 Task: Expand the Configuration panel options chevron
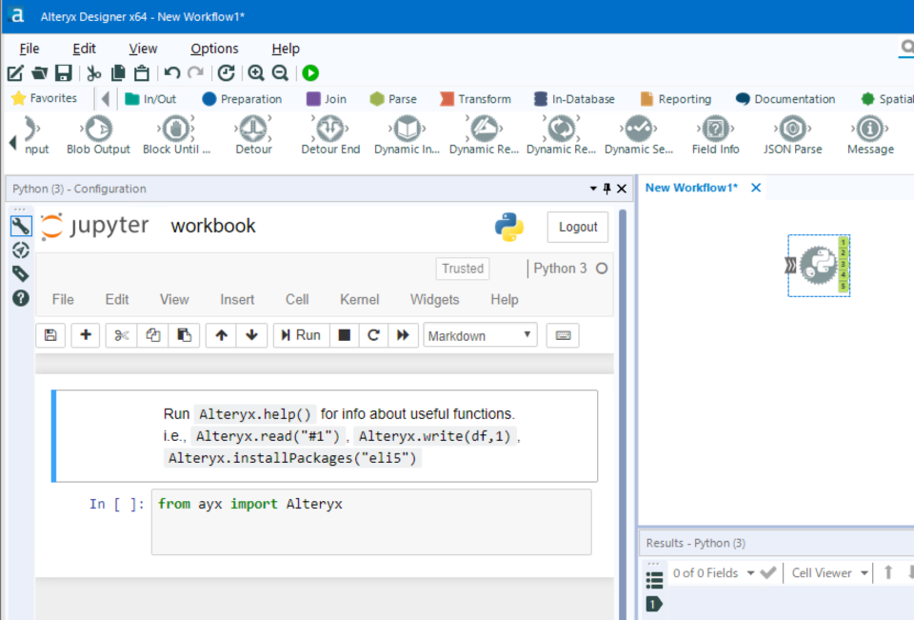click(595, 189)
